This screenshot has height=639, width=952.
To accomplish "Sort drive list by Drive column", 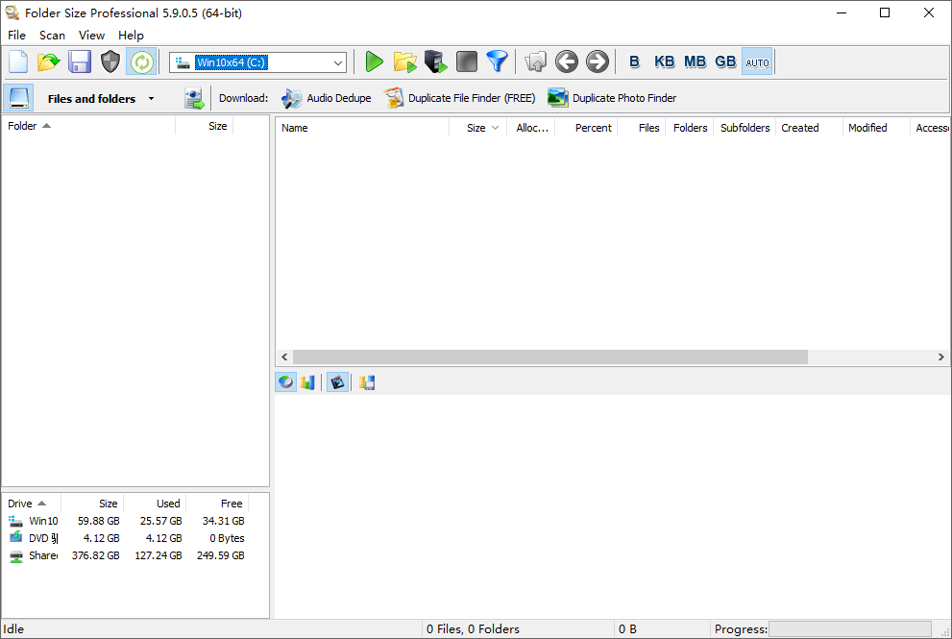I will [32, 504].
